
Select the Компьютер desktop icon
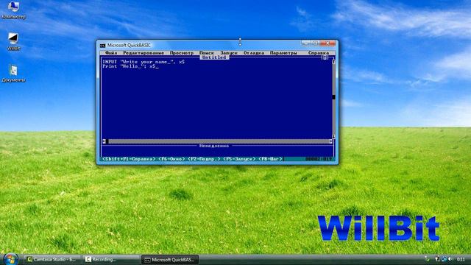coord(13,10)
